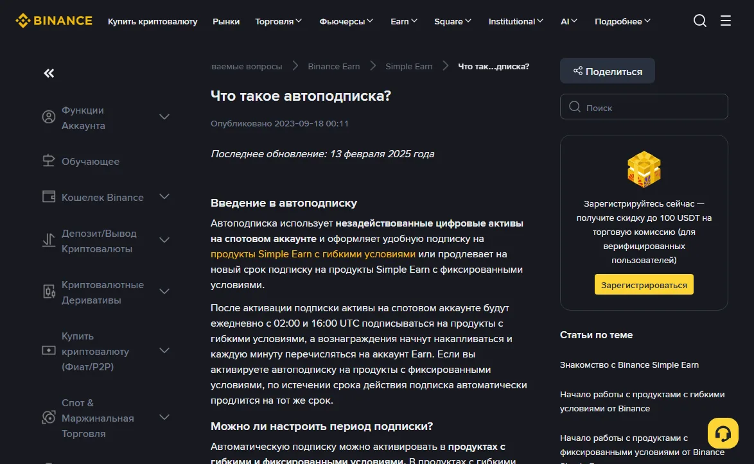Select the heading Что такое автоподписка?
This screenshot has height=464, width=754.
point(301,96)
